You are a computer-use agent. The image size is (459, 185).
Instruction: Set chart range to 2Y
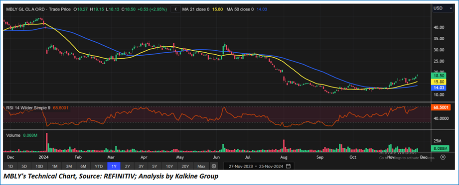[x=128, y=166]
